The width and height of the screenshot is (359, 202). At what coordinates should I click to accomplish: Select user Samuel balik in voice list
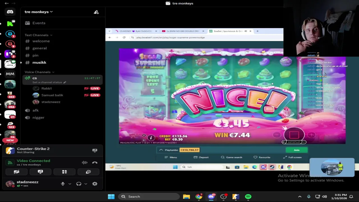coord(52,95)
